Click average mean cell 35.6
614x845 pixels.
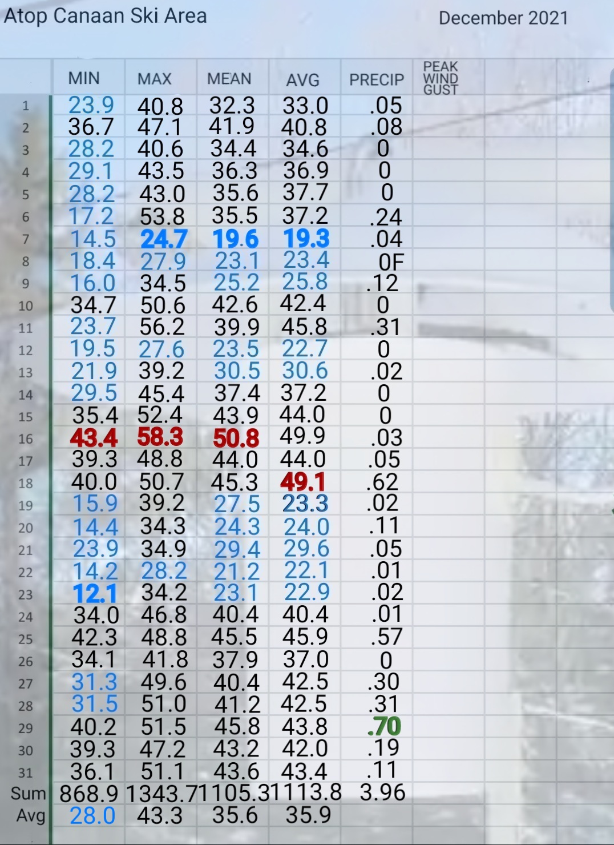235,815
